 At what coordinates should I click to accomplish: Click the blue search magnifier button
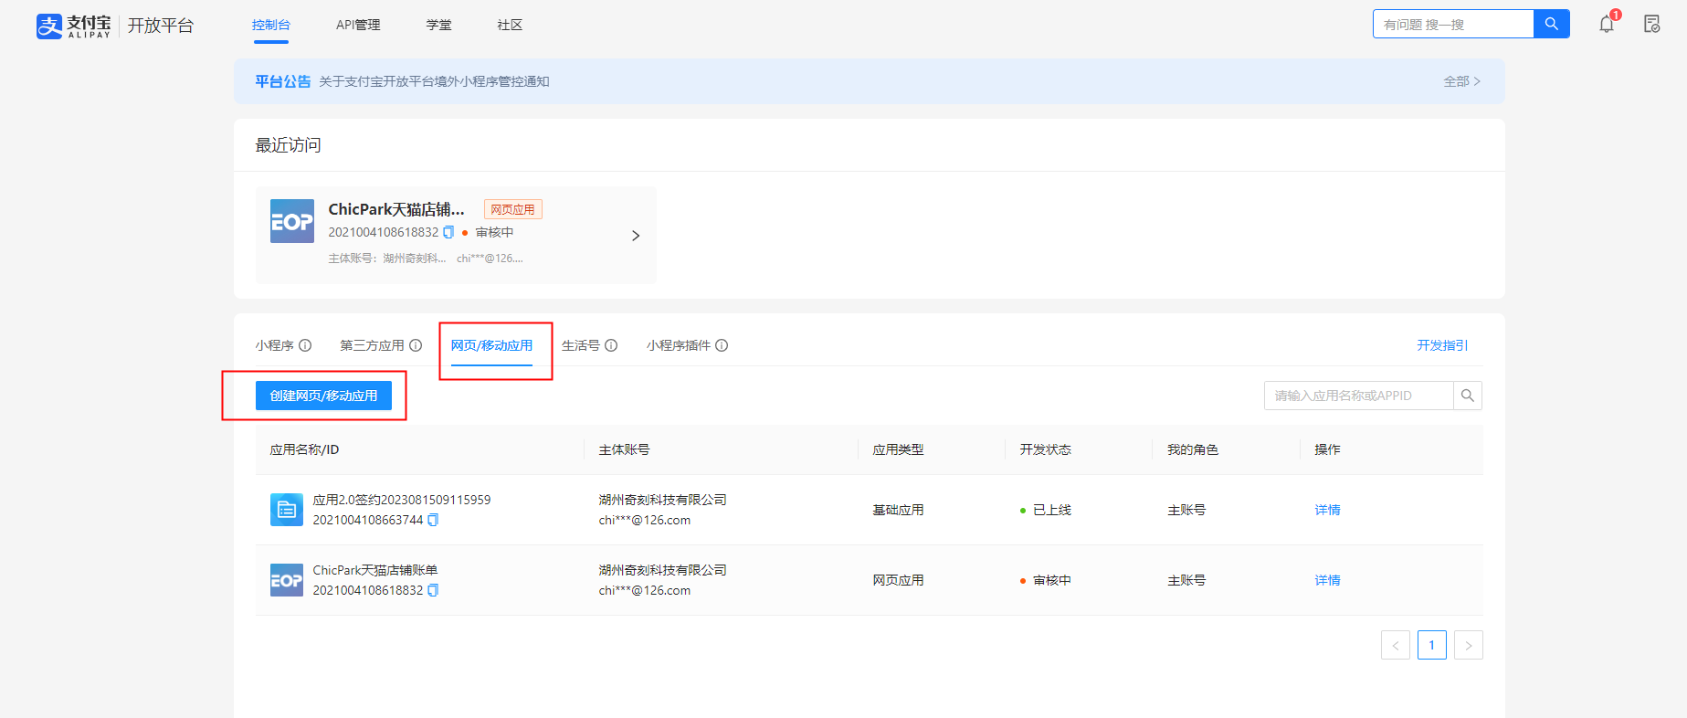pos(1551,25)
